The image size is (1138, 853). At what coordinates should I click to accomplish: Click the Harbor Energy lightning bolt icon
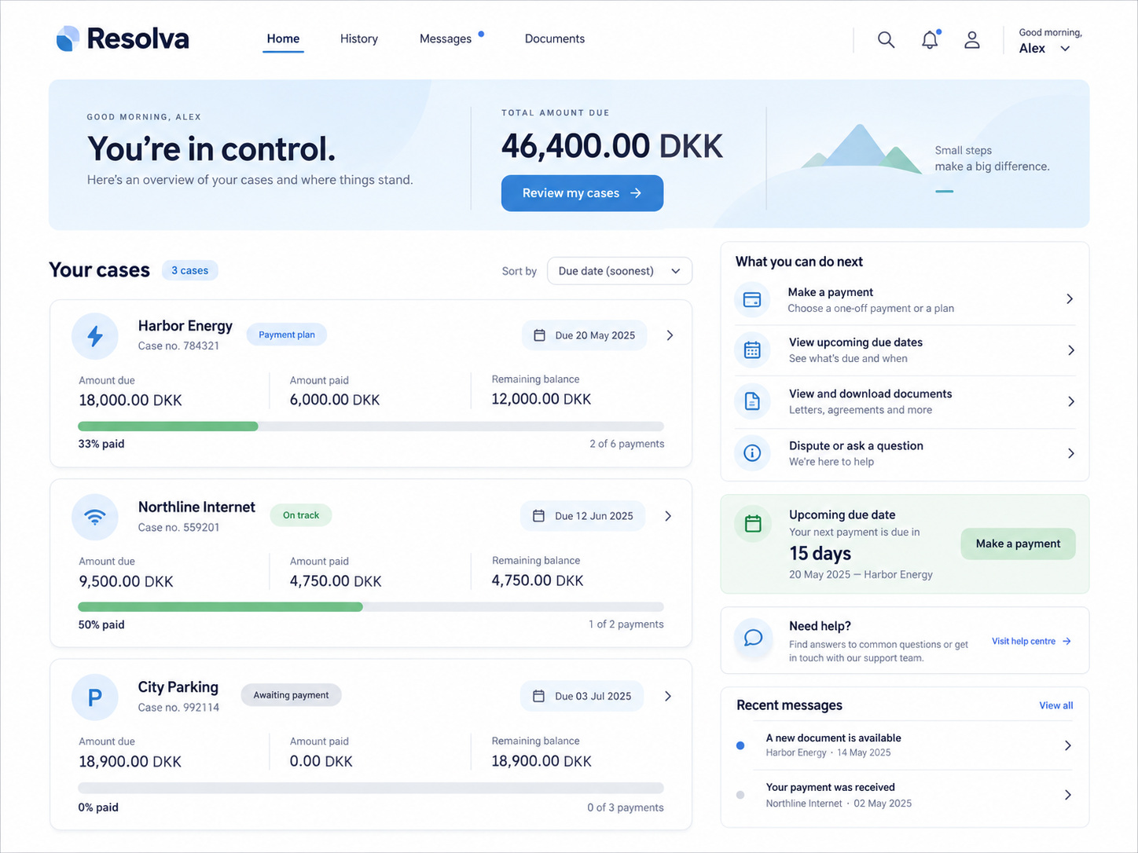[95, 336]
